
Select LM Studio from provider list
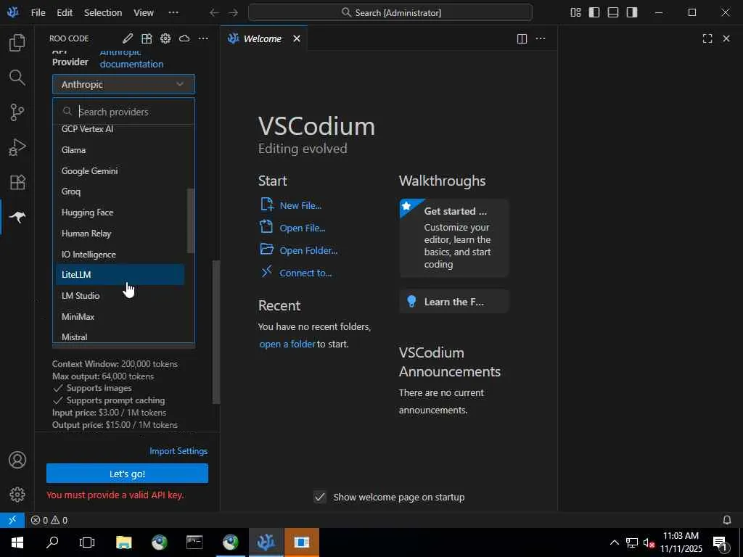(x=120, y=296)
